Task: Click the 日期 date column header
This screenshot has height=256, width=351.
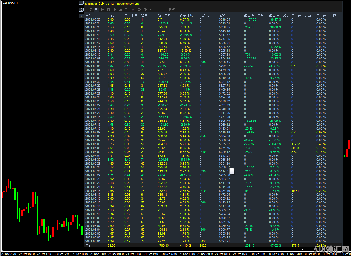Action: point(89,16)
